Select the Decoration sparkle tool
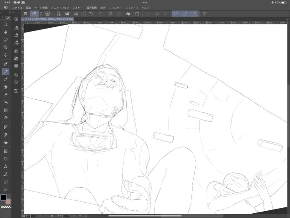Screen dimensions: 290x218 tap(6, 94)
